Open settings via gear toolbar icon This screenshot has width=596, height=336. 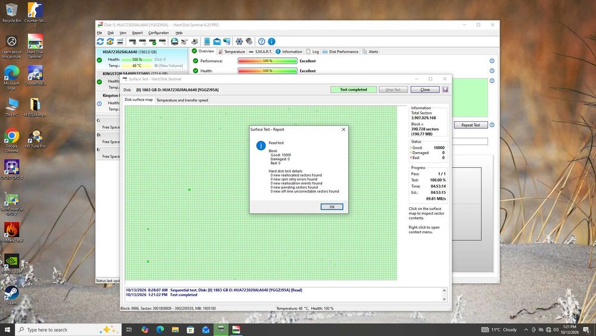(239, 41)
